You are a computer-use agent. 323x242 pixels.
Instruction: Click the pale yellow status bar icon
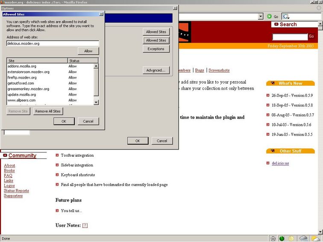point(291,239)
